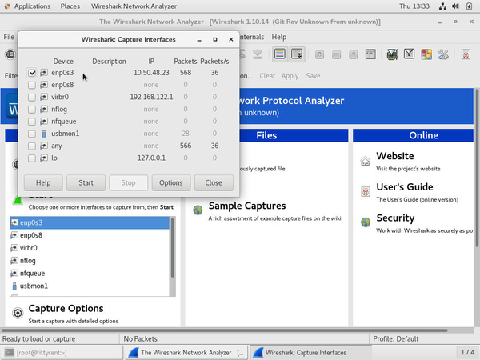Click the usbmon1 USB icon in dialog
Viewport: 480px width, 360px height.
coord(44,134)
